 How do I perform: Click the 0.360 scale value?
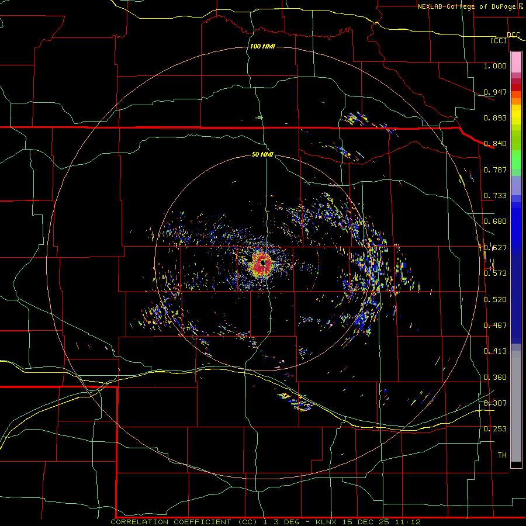click(495, 378)
